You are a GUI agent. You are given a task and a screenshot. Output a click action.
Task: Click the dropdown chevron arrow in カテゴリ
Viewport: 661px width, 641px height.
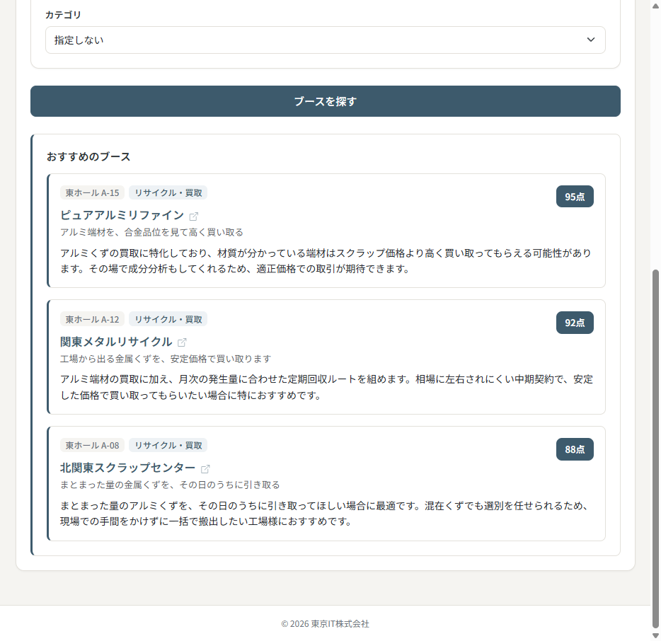591,40
